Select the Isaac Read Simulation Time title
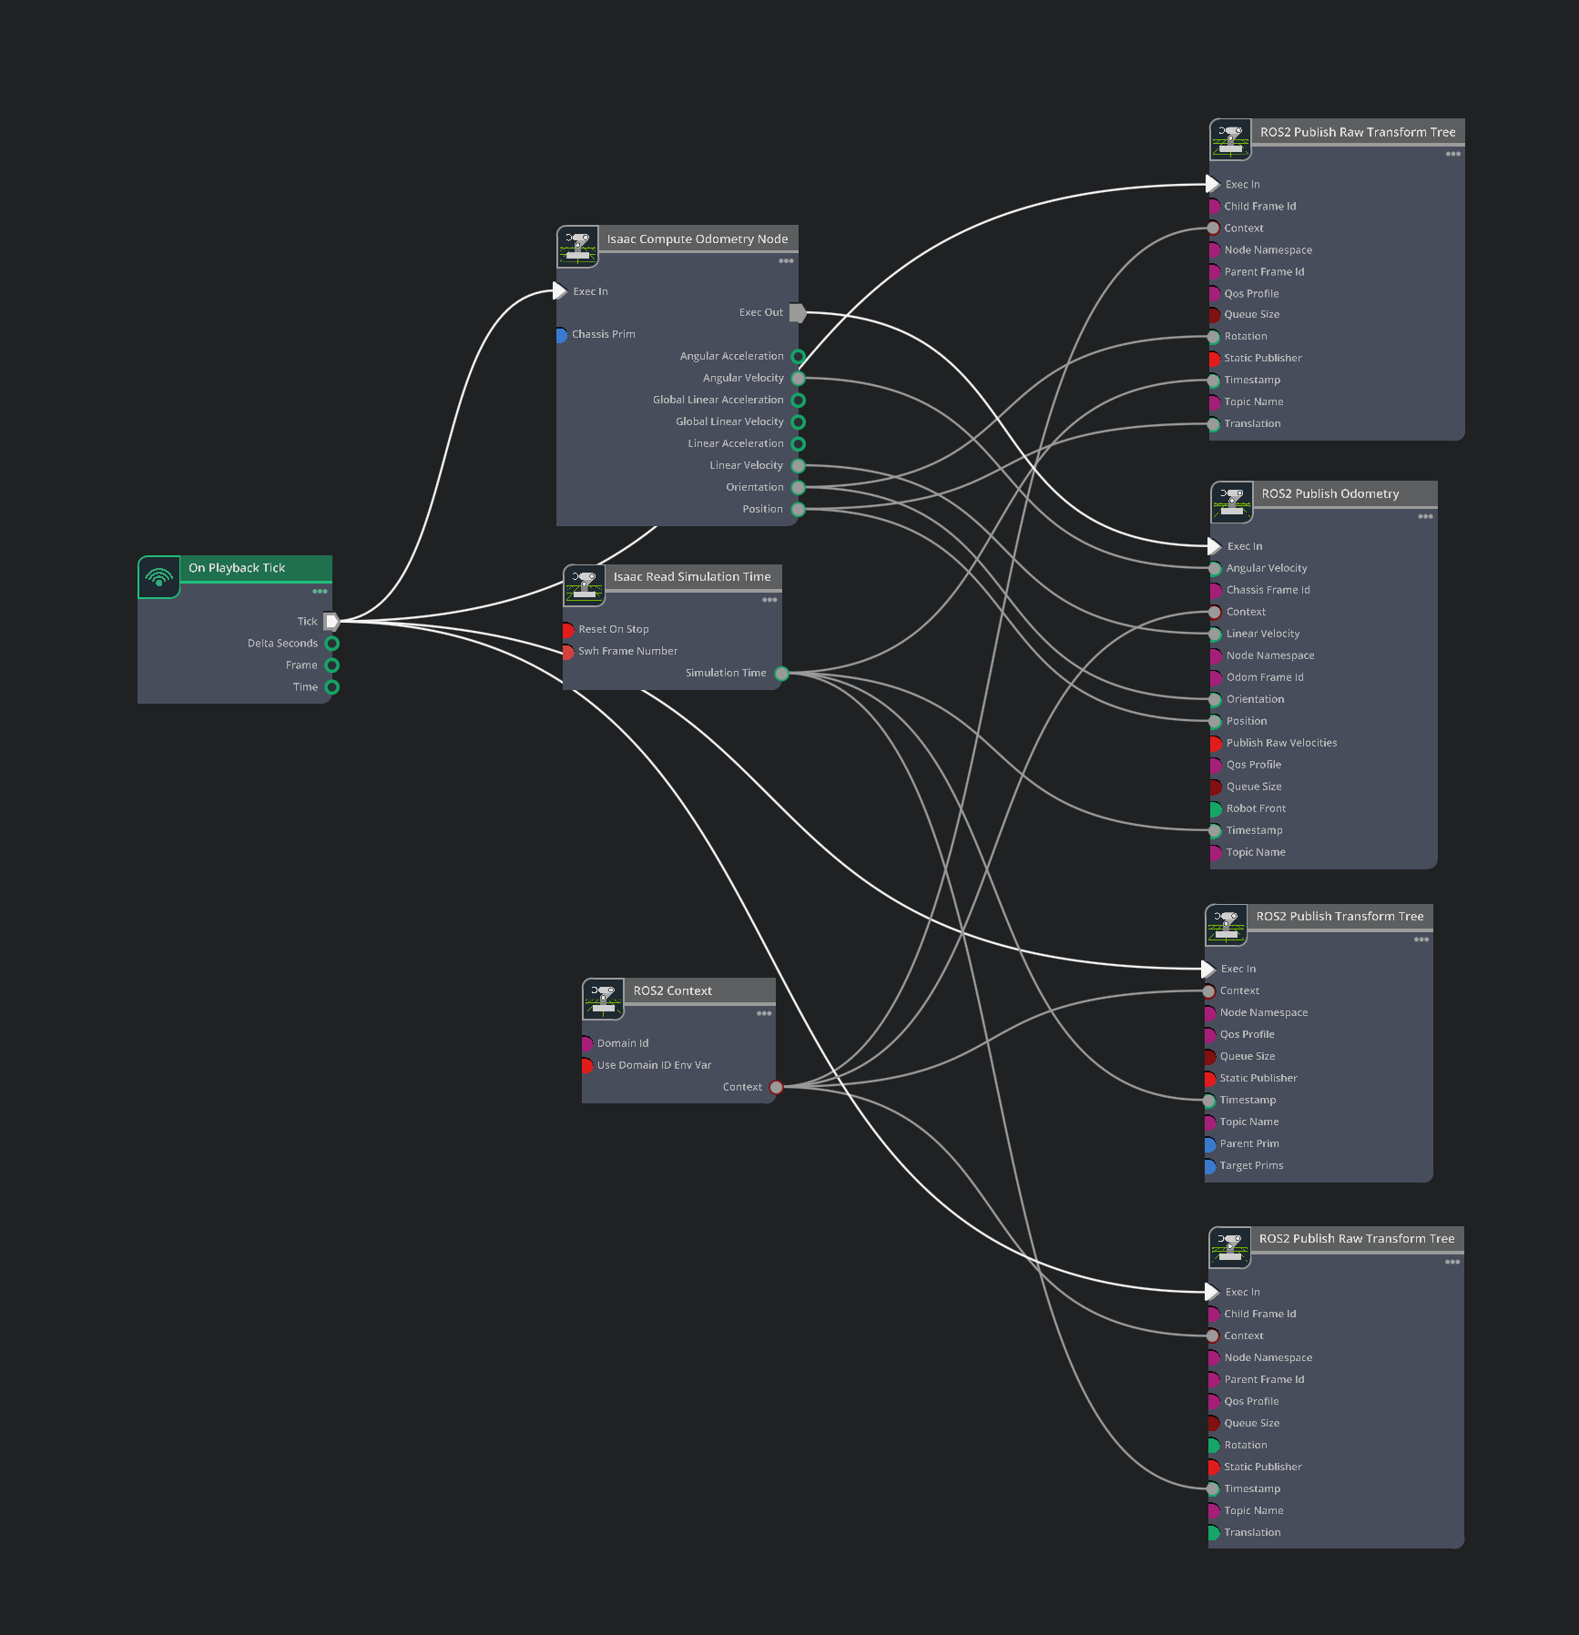The height and width of the screenshot is (1635, 1579). point(691,576)
